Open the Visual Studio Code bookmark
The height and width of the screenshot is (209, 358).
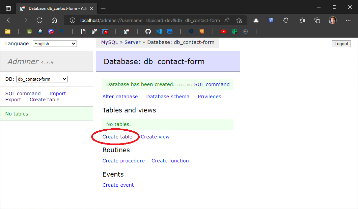pyautogui.click(x=159, y=31)
